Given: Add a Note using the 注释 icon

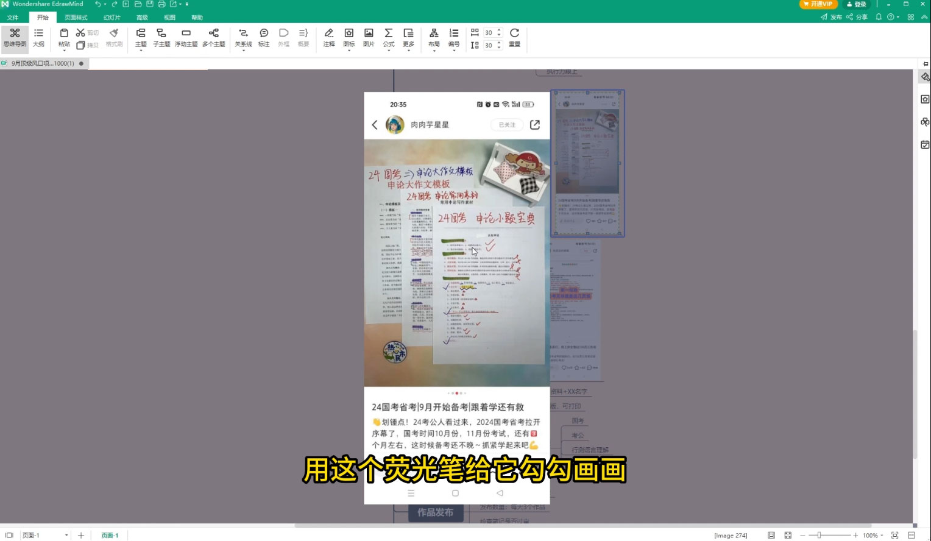Looking at the screenshot, I should coord(328,38).
